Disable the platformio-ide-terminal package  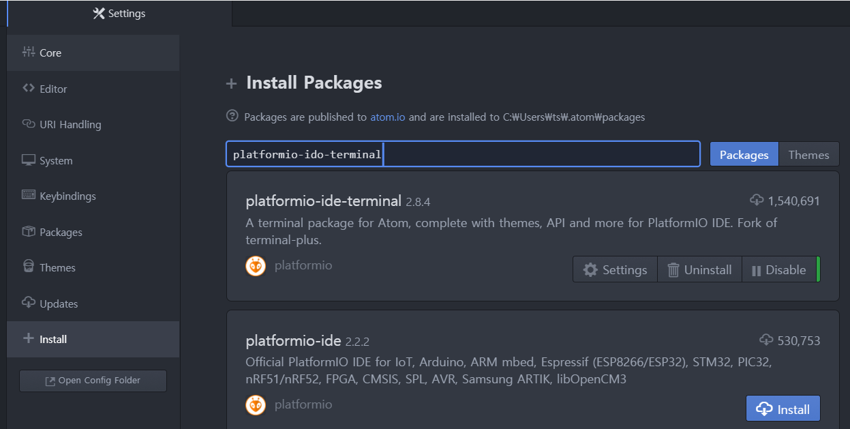click(778, 269)
